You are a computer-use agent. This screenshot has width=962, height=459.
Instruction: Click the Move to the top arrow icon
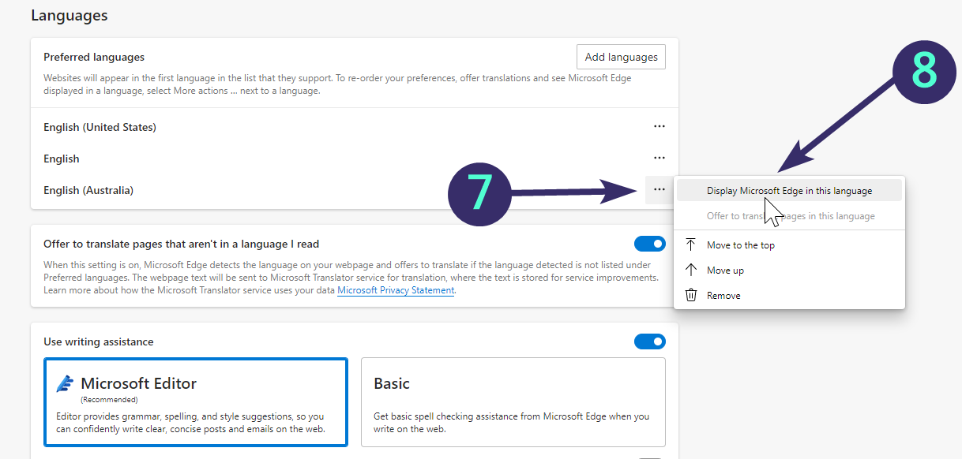tap(691, 245)
